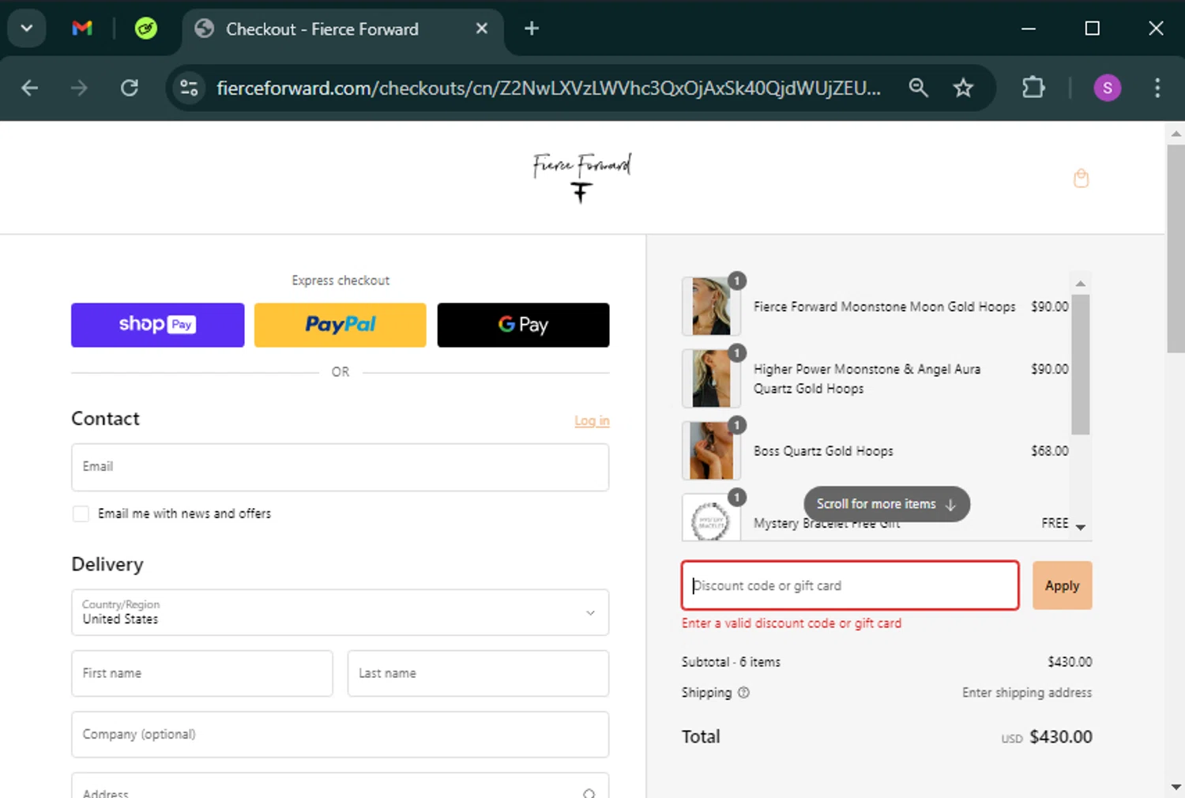This screenshot has height=798, width=1185.
Task: Focus the First name field
Action: (x=202, y=673)
